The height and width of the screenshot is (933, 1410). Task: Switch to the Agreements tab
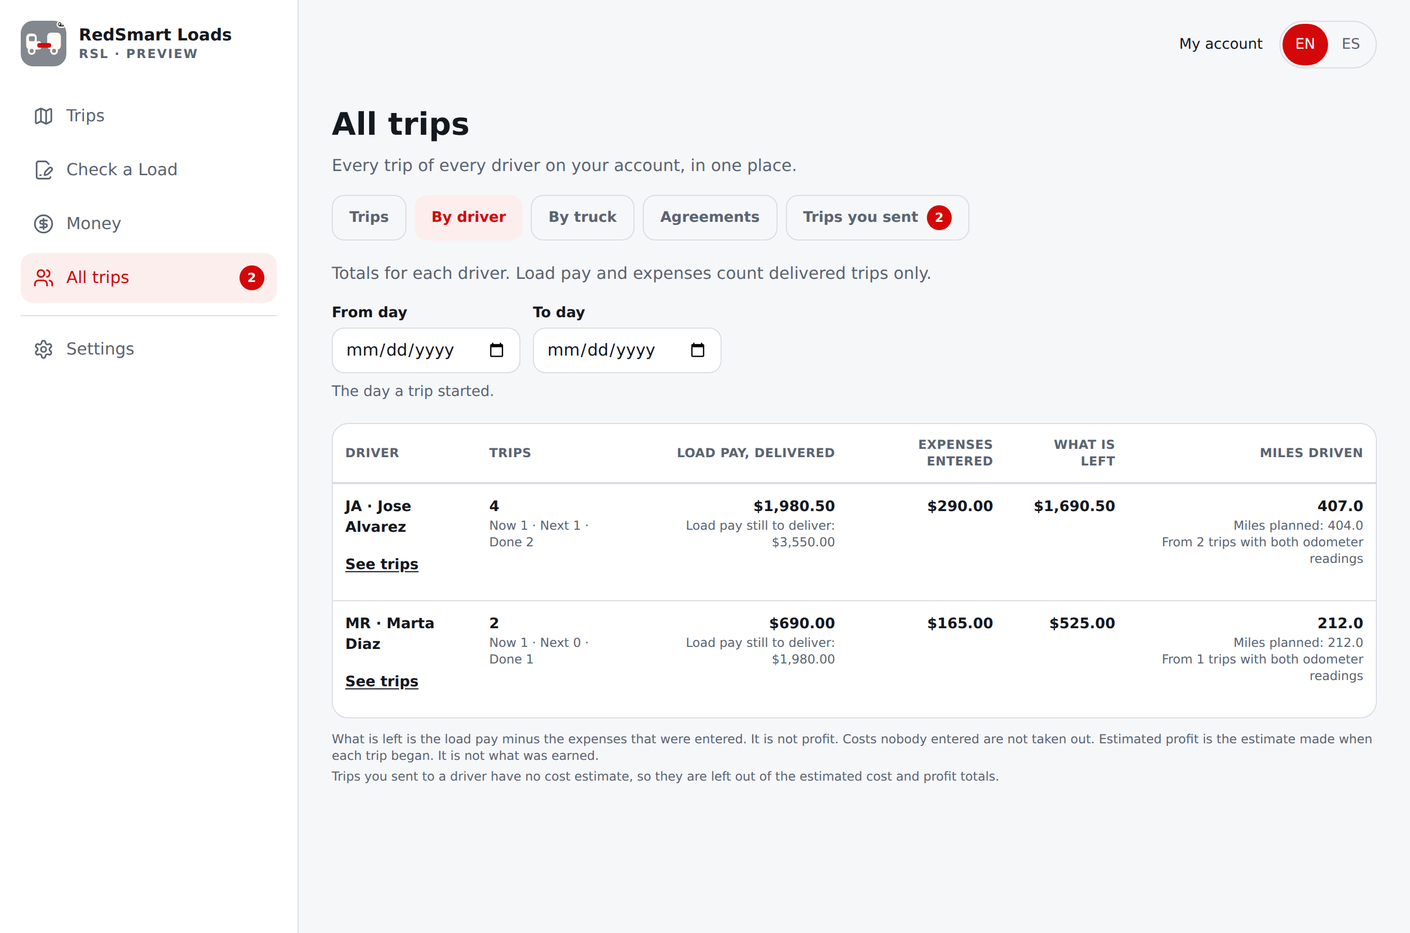[710, 218]
